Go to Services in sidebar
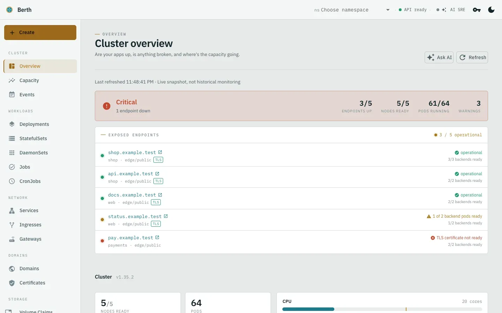502x313 pixels. pos(40,210)
